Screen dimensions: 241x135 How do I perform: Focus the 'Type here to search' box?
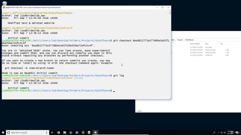[27, 132]
